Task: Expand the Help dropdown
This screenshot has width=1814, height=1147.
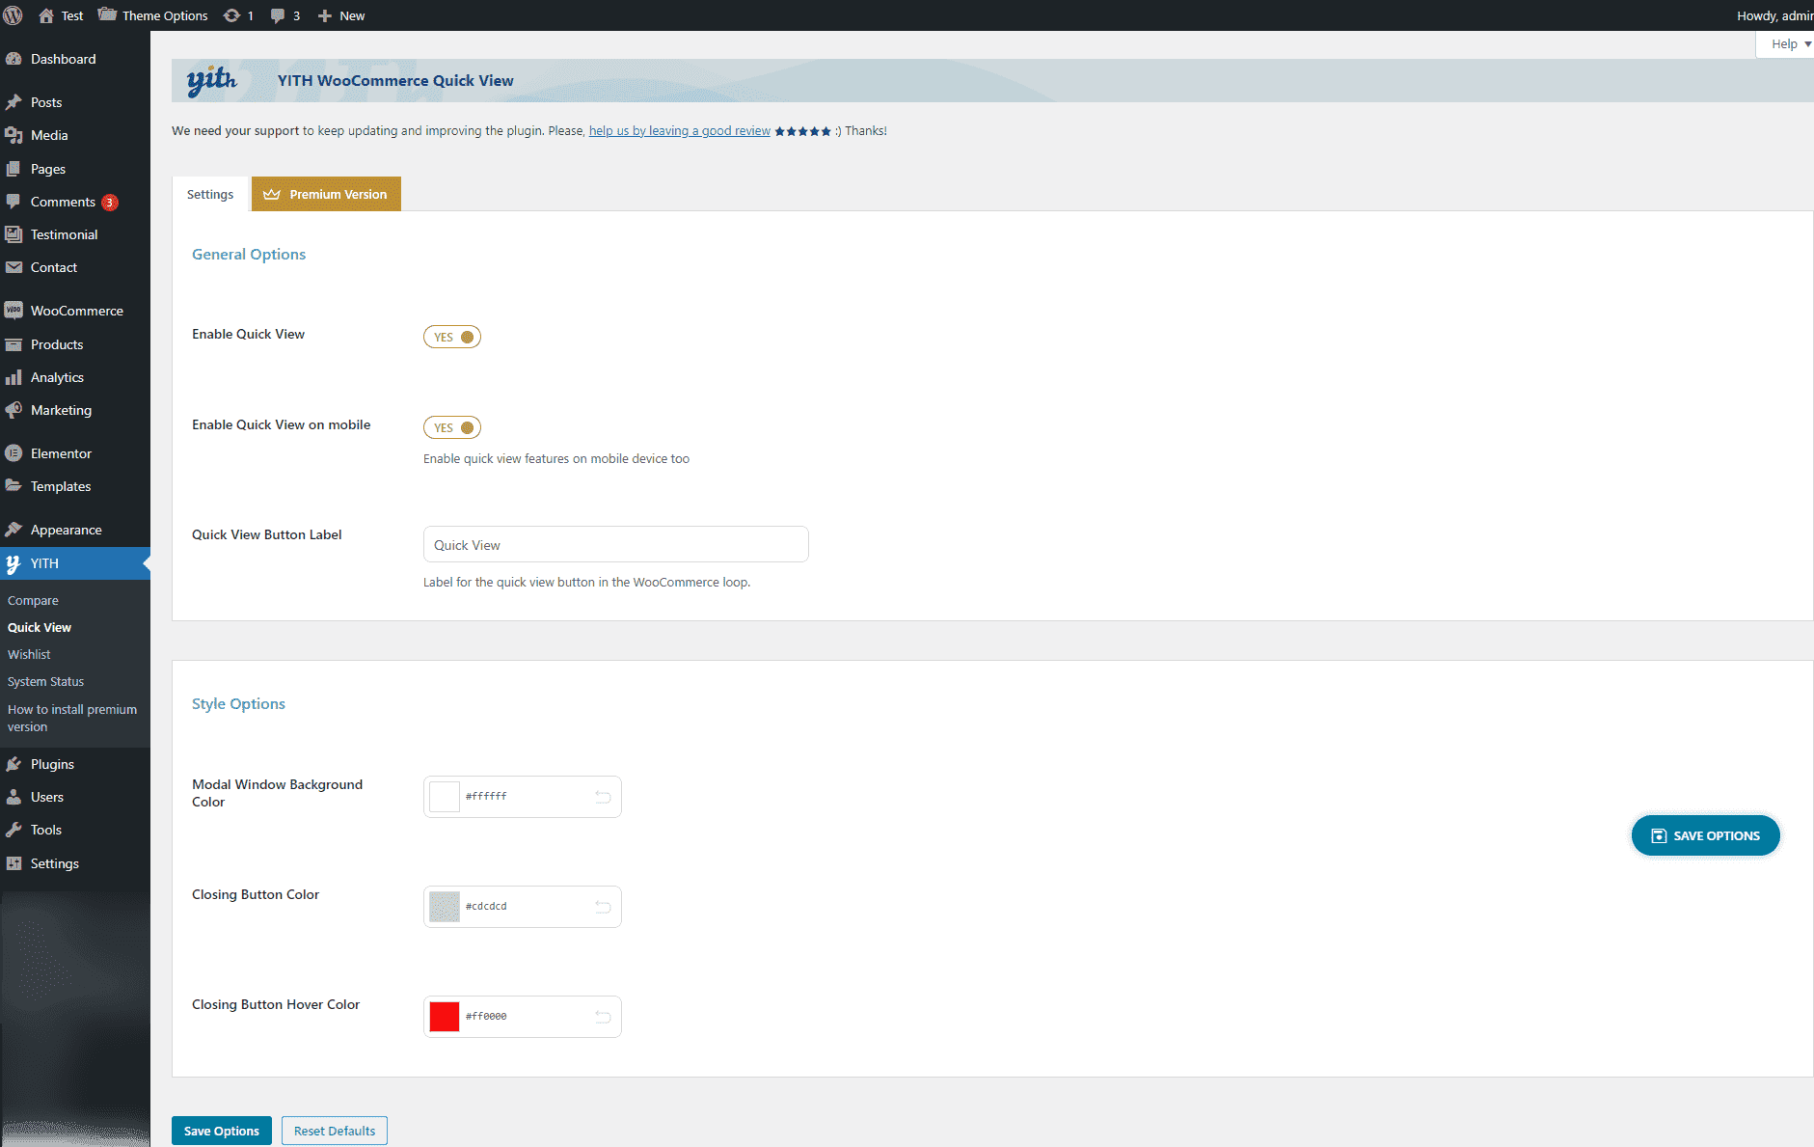Action: 1789,44
